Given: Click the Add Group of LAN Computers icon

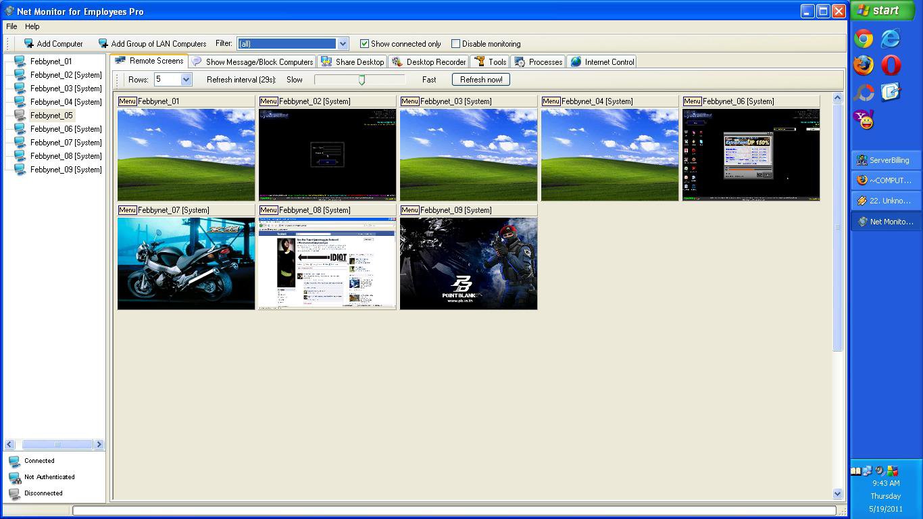Looking at the screenshot, I should pyautogui.click(x=103, y=44).
